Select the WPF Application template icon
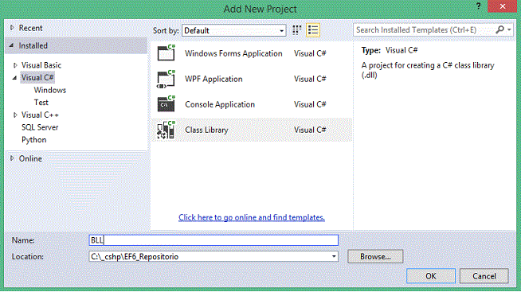Screen dimensions: 521x292 166,79
